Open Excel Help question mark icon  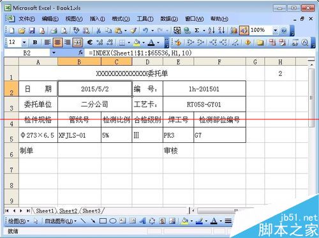(x=284, y=31)
